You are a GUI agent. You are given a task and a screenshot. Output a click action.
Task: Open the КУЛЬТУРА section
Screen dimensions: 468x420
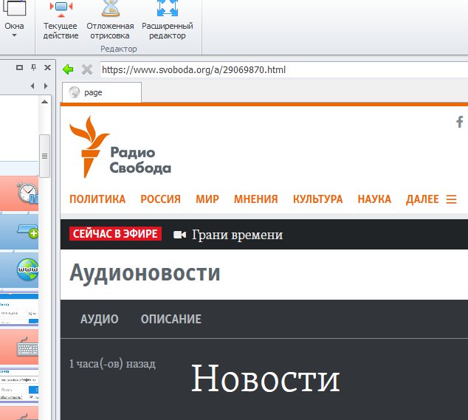[318, 199]
